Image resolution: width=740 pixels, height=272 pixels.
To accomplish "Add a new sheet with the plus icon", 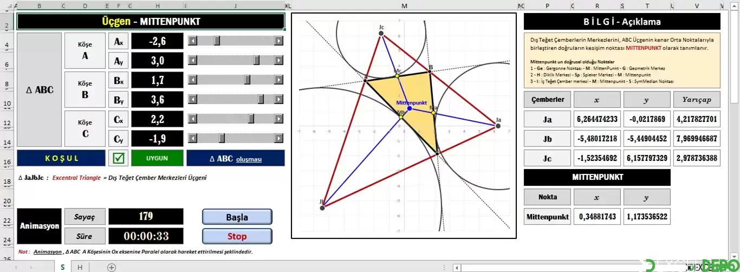I will (112, 267).
